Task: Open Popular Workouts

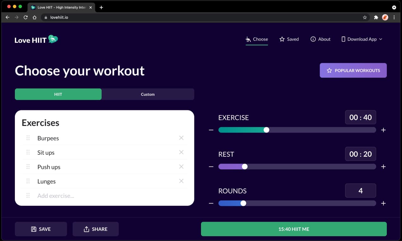Action: click(x=353, y=70)
